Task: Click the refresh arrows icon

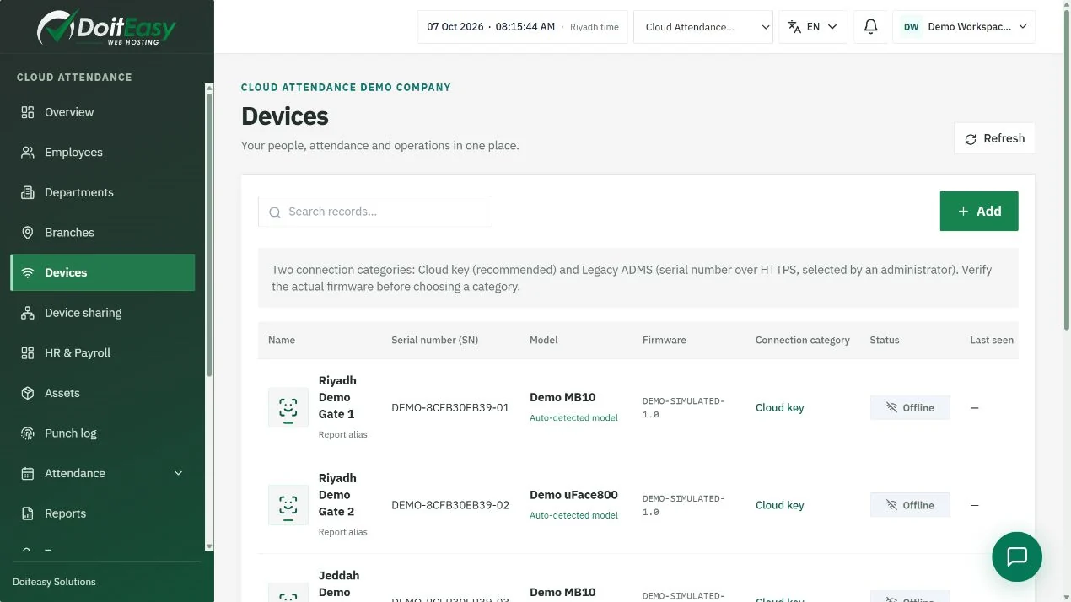Action: coord(971,139)
